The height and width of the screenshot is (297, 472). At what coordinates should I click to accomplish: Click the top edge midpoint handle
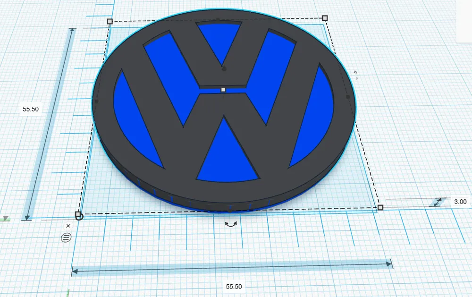(x=218, y=19)
